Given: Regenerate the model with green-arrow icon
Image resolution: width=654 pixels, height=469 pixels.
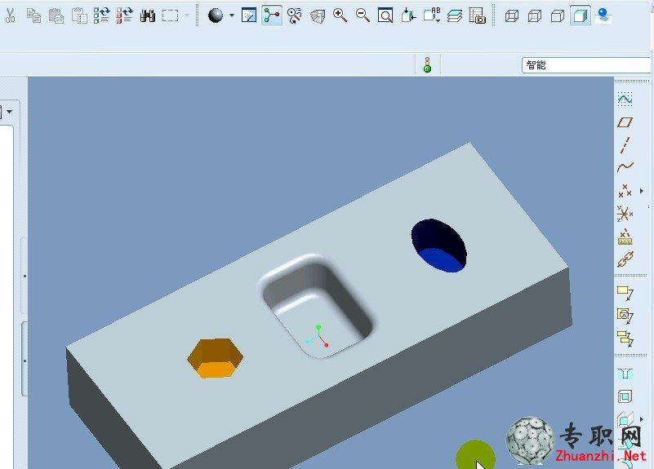Looking at the screenshot, I should tap(102, 15).
